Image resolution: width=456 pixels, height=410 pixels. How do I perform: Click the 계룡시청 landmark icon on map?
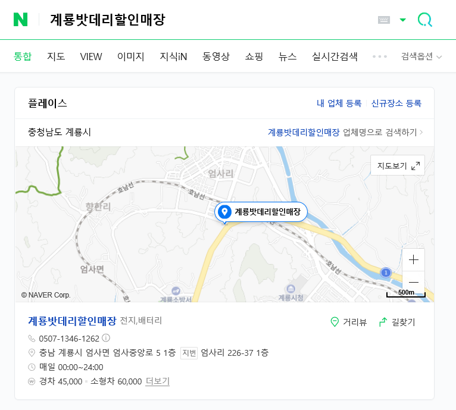click(x=291, y=289)
